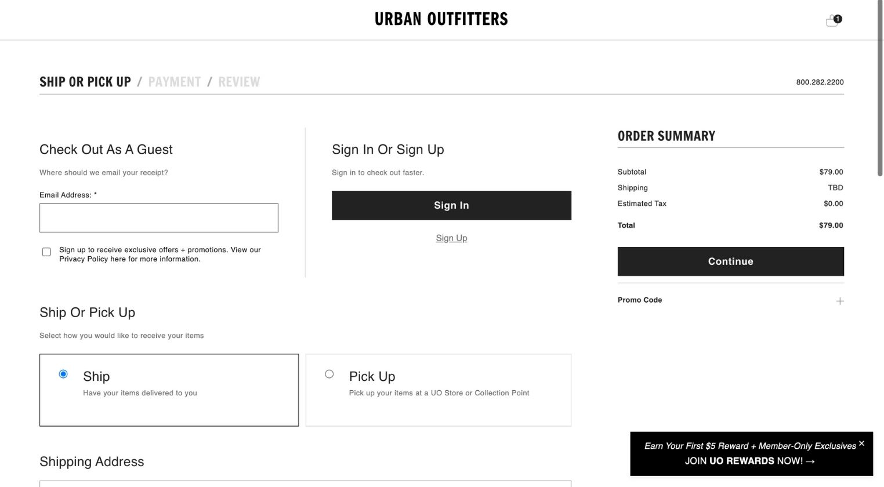The width and height of the screenshot is (884, 487).
Task: Go to Ship Or Pick Up step
Action: tap(85, 82)
